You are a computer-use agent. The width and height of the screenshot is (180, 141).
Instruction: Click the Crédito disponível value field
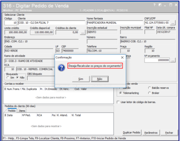click(42, 32)
